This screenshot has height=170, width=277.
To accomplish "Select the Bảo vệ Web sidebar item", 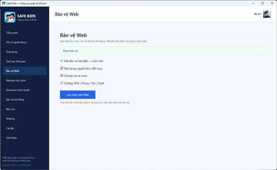I will [25, 71].
